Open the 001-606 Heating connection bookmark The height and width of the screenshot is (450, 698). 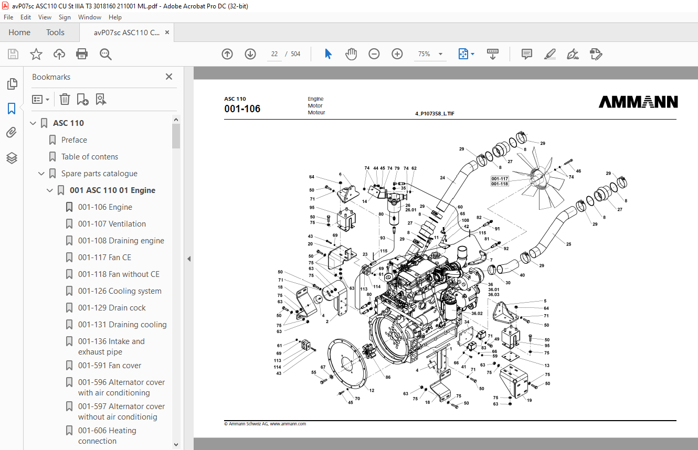(107, 436)
